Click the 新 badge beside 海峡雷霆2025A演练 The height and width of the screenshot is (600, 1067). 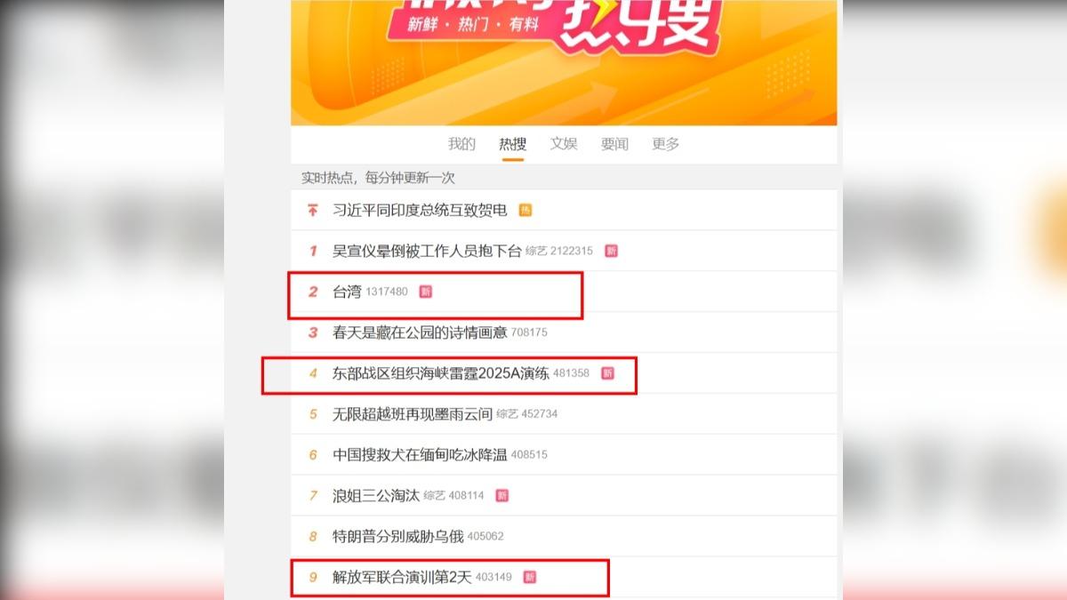click(x=607, y=373)
